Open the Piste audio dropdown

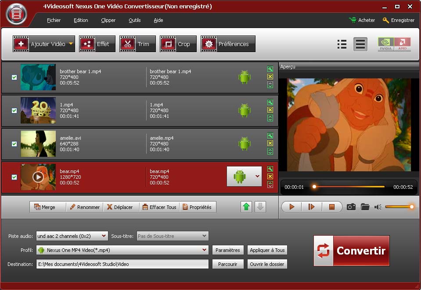[104, 236]
